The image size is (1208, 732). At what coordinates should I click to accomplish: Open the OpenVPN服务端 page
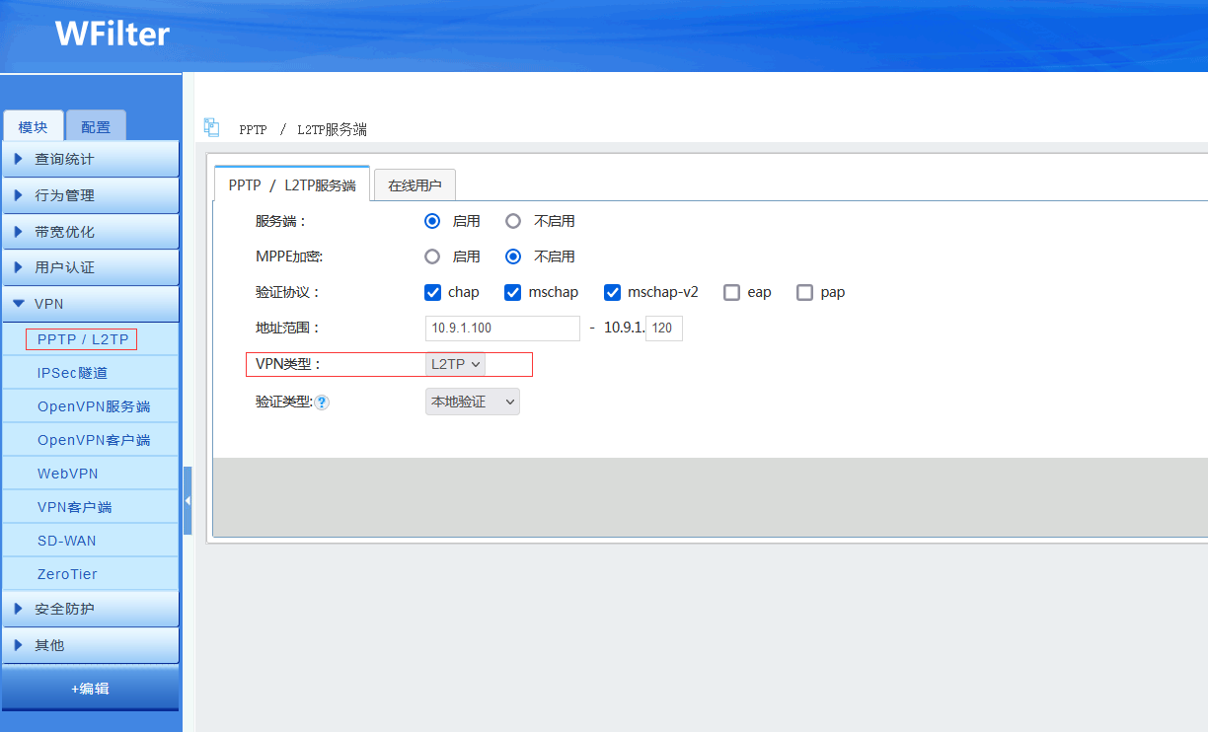pos(94,406)
